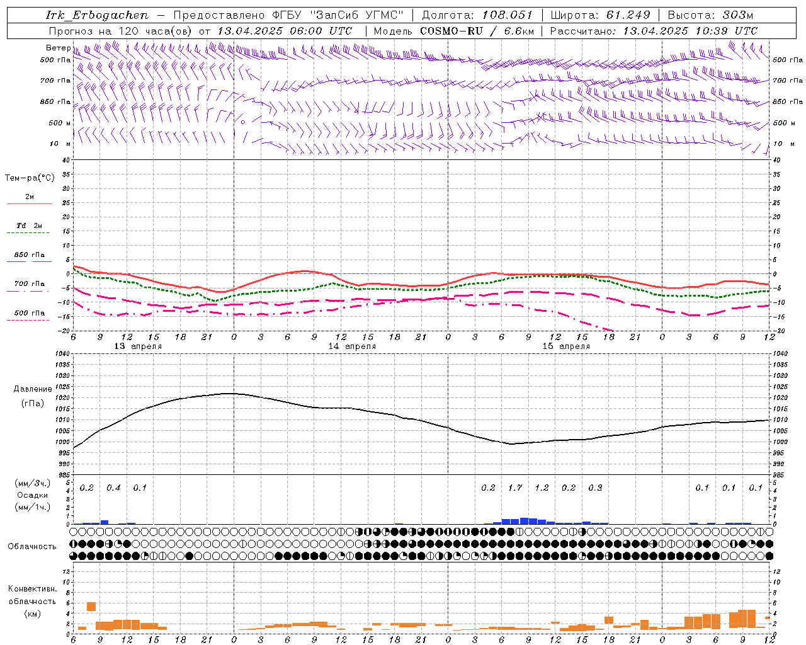Select the "(мм/3ч.)" precipitation unit label
Viewport: 806px width, 645px height.
(x=33, y=483)
